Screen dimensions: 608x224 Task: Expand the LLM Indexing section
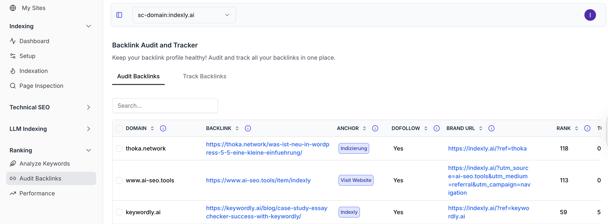click(88, 129)
